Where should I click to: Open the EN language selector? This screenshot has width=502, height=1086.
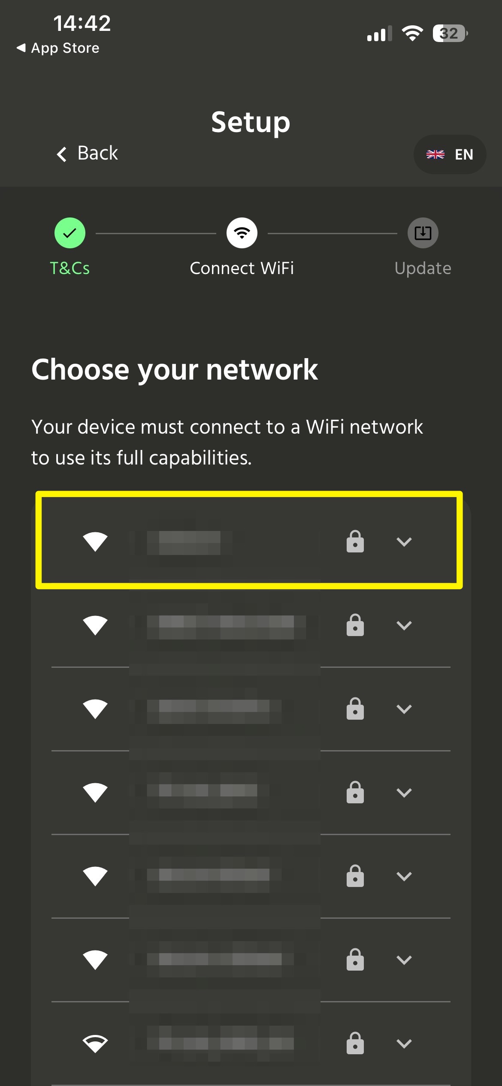point(450,154)
